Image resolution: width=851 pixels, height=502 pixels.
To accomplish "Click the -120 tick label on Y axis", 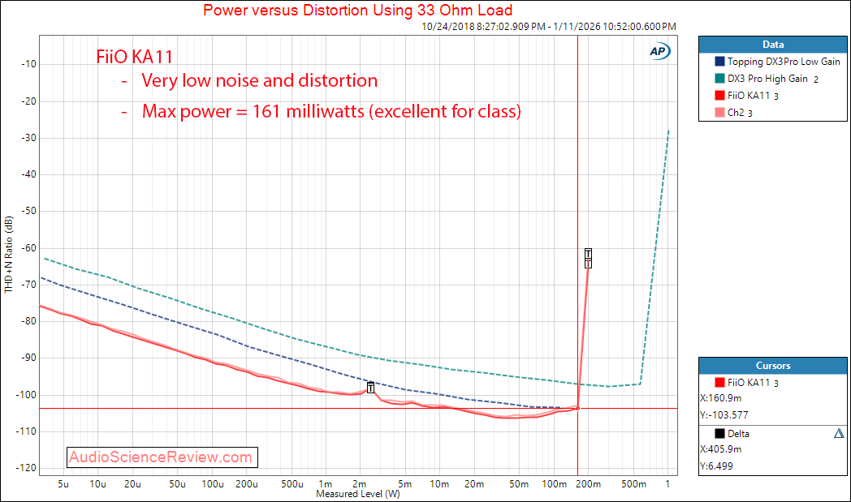I will click(25, 468).
